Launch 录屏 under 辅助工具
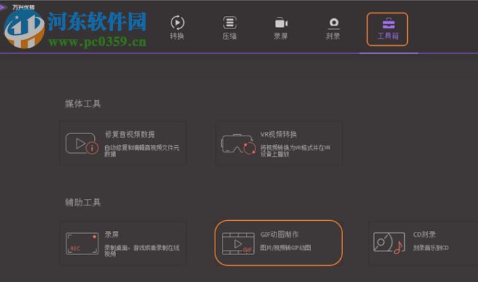 pyautogui.click(x=112, y=235)
